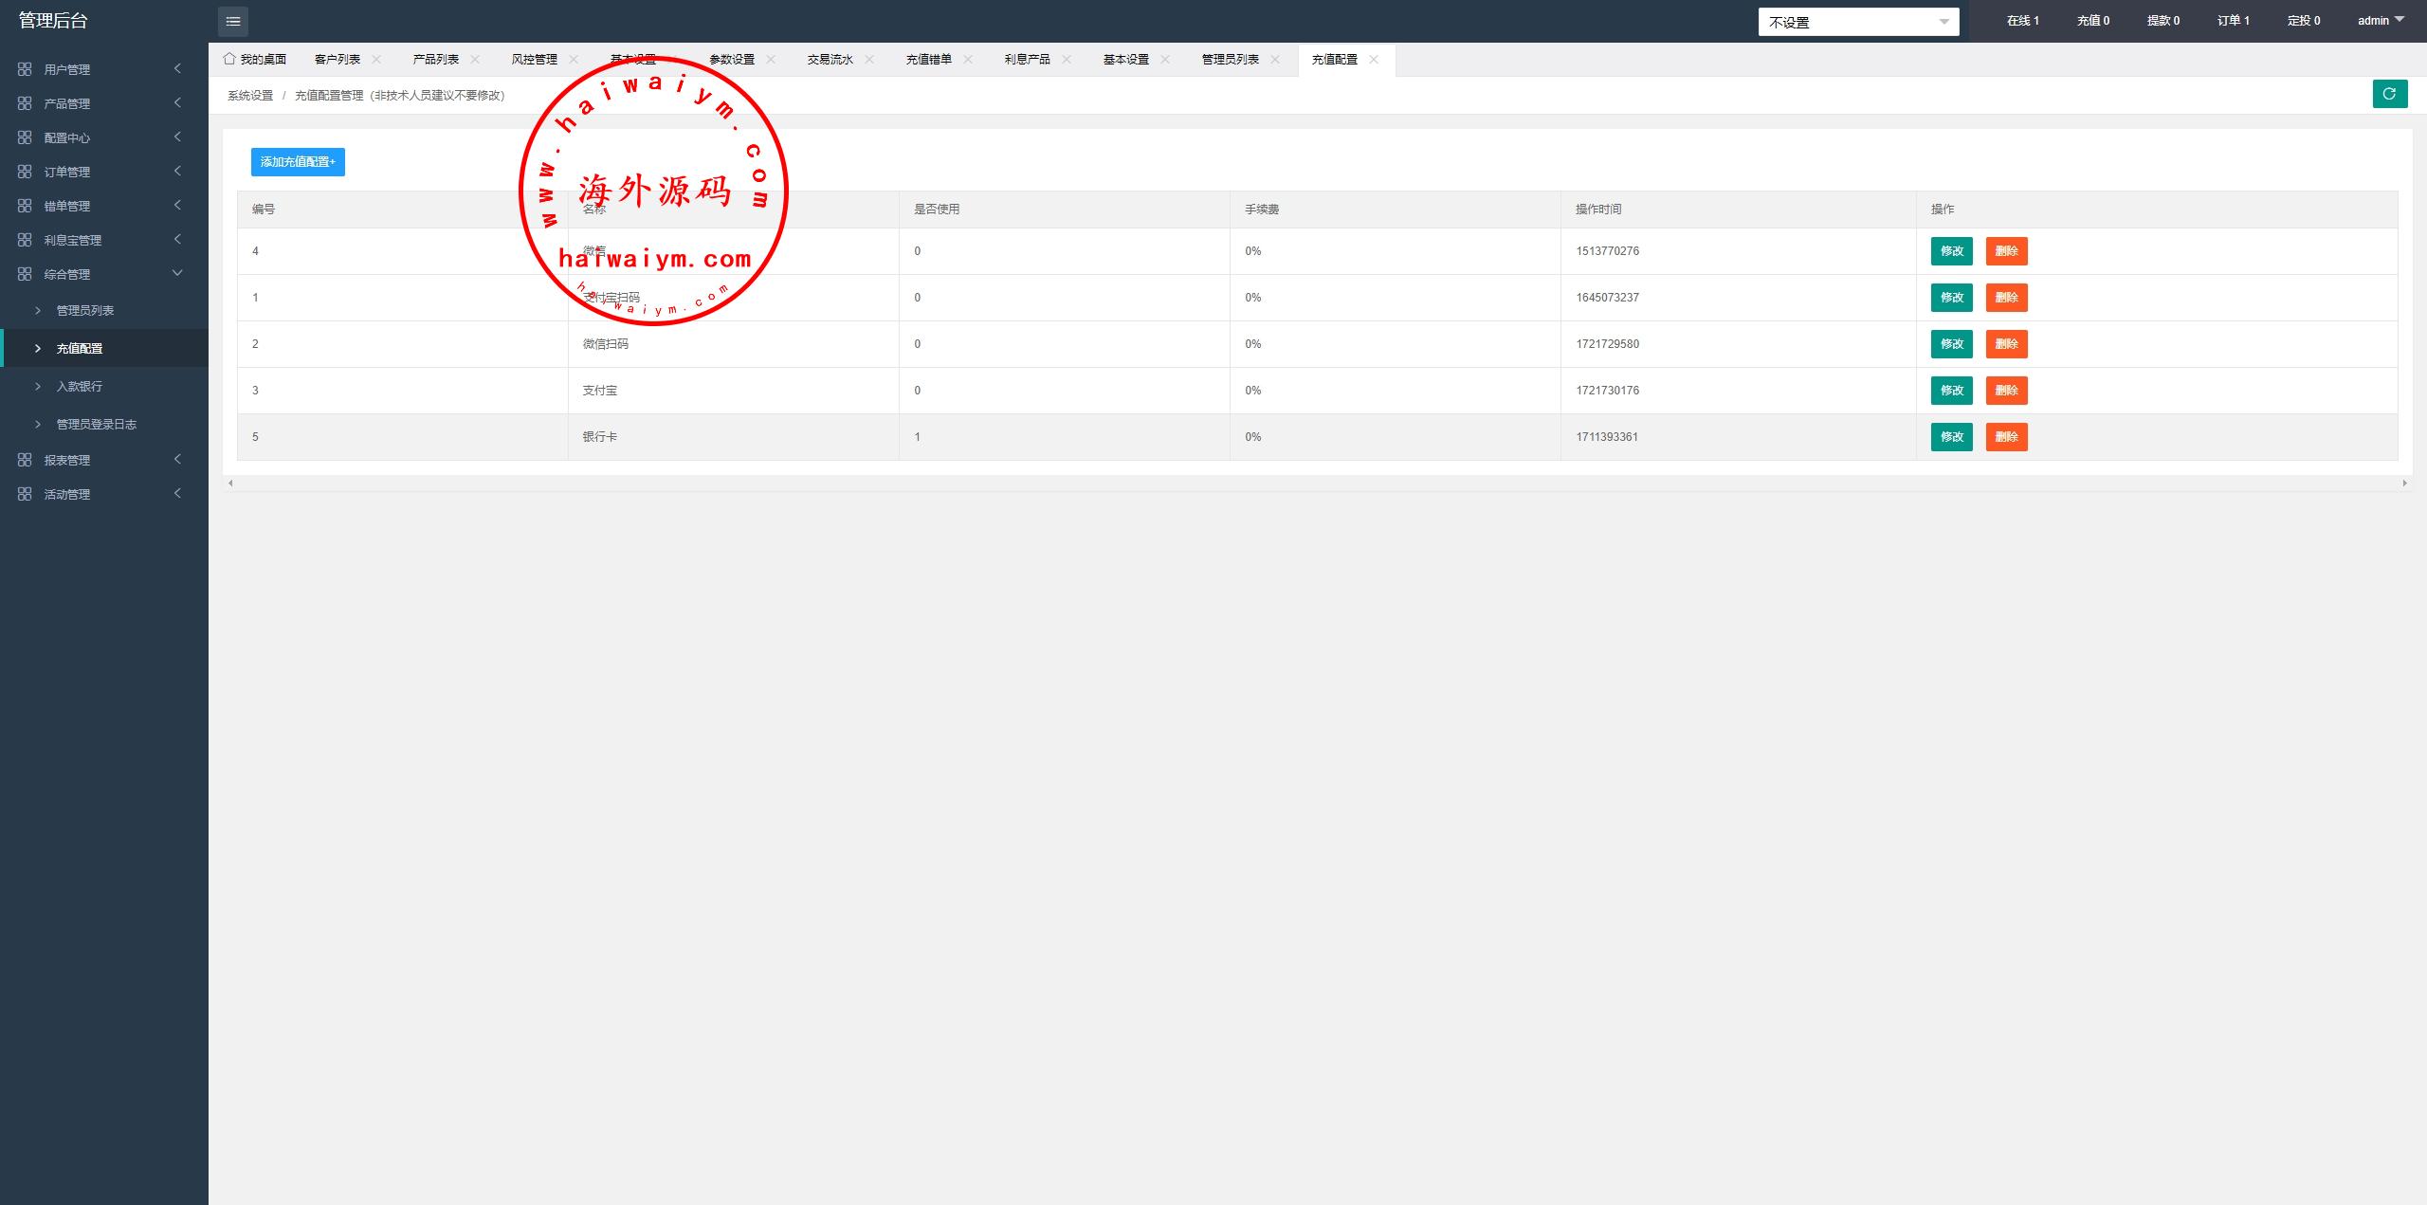Click grid icon beside 报表管理

[x=25, y=460]
